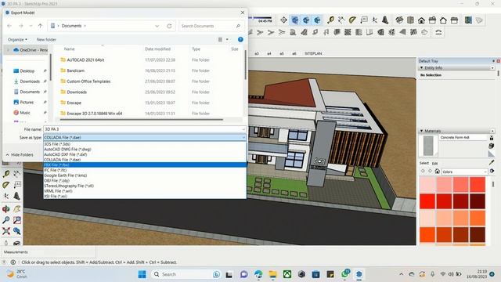
Task: Select the Pan hand tool
Action: pyautogui.click(x=17, y=209)
